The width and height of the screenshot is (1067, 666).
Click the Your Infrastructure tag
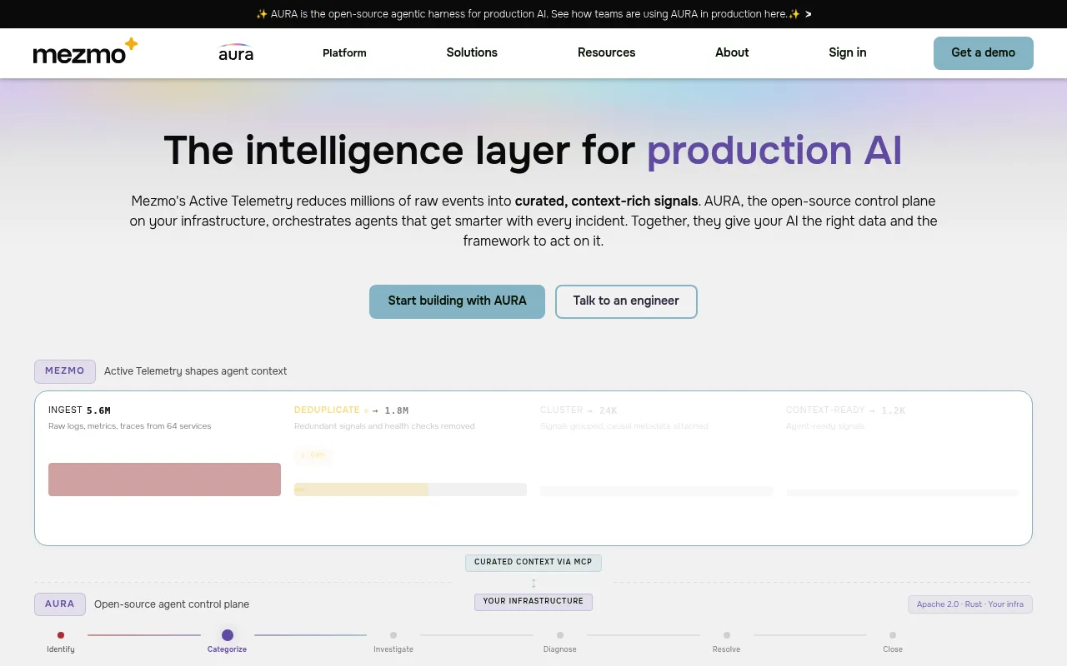533,601
